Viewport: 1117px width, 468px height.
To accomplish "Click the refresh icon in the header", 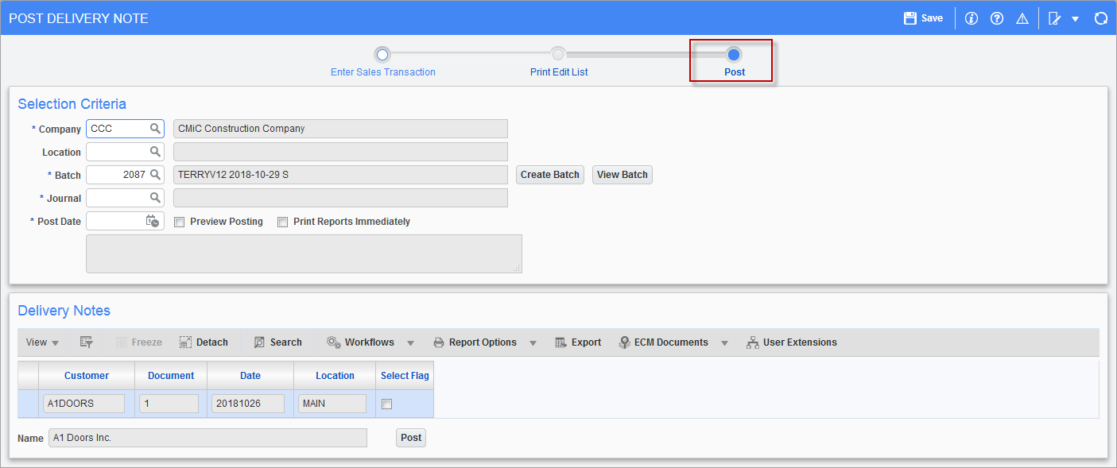I will (x=1101, y=17).
